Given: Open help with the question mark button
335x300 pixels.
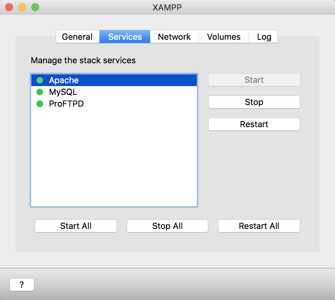Looking at the screenshot, I should click(22, 285).
